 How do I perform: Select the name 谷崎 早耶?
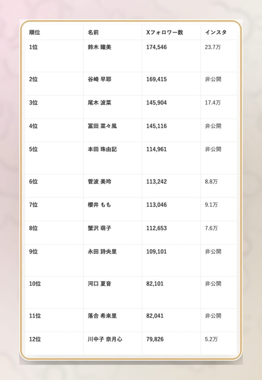click(99, 79)
